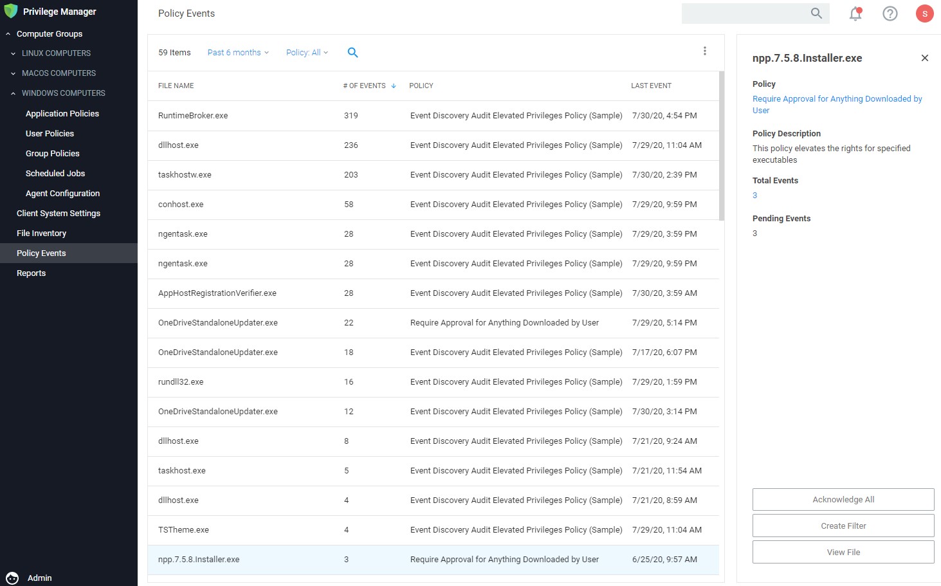Click the Create Filter button

843,526
